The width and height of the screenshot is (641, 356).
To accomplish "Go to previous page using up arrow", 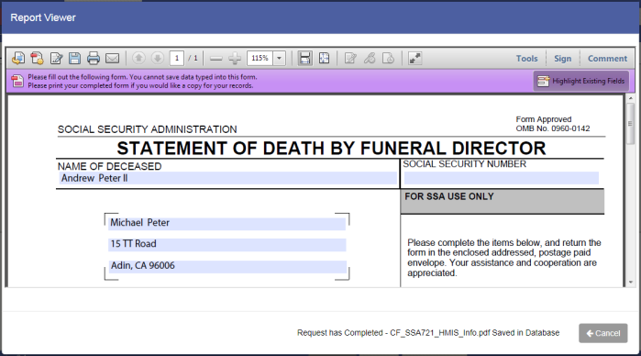I will point(138,58).
